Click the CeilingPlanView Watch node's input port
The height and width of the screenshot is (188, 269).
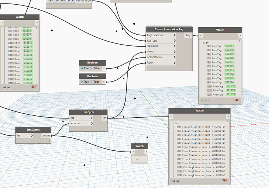[171, 117]
